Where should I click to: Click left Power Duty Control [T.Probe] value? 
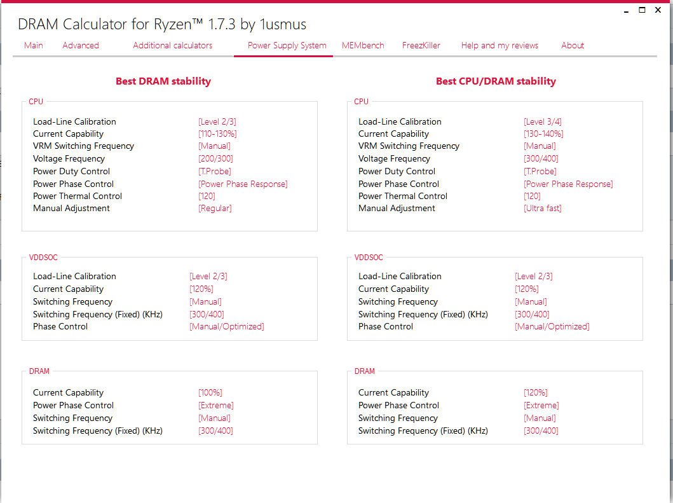pyautogui.click(x=215, y=172)
